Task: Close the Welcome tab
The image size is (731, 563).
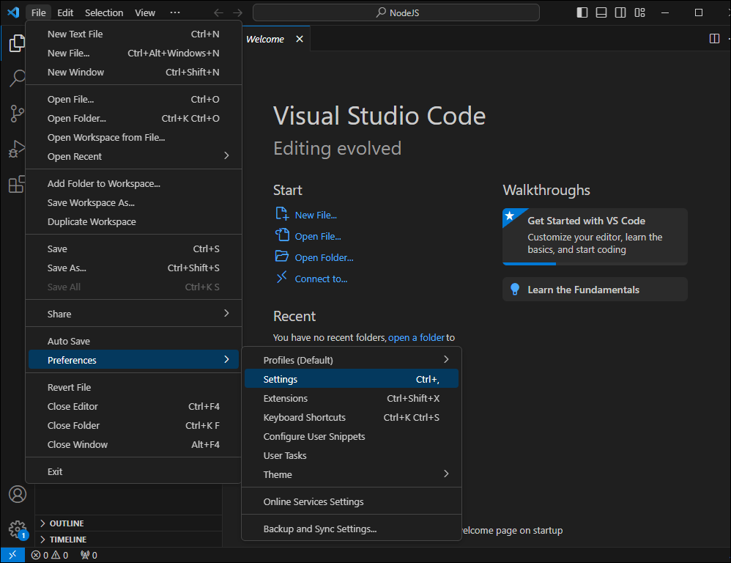Action: coord(300,39)
